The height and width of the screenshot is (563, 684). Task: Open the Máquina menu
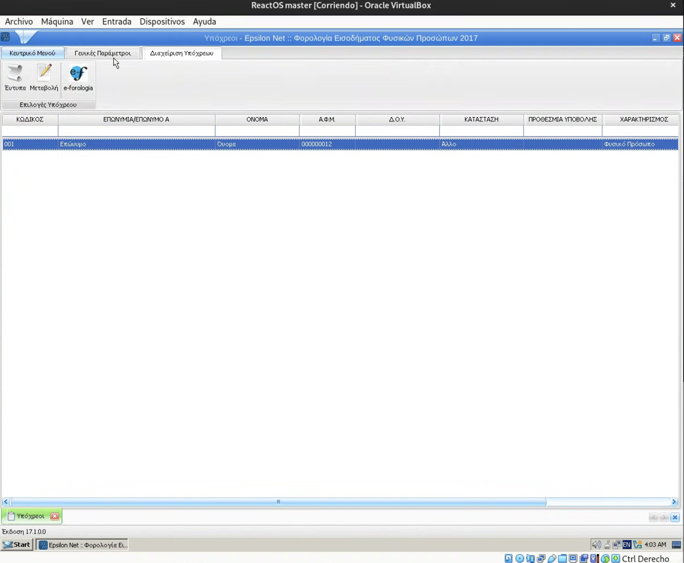click(x=57, y=21)
